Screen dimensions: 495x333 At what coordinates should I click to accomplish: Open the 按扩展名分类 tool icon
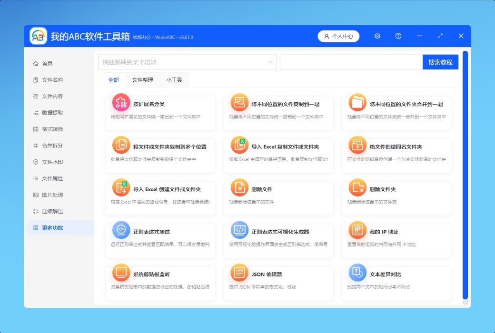coord(121,102)
